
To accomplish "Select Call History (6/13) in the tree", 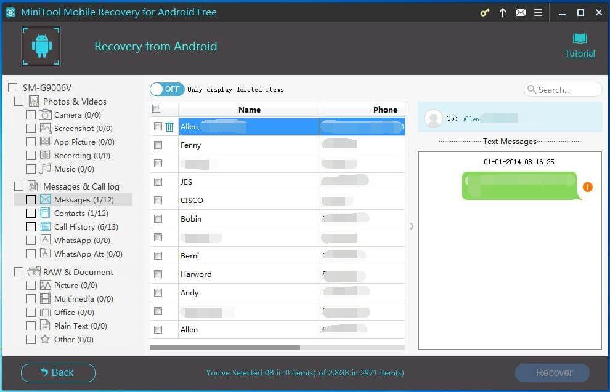I will pos(86,227).
